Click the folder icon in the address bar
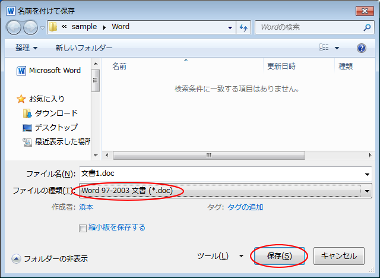This screenshot has width=380, height=278. click(x=53, y=27)
